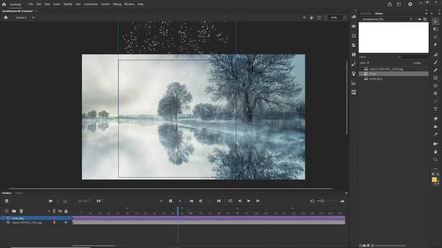Select the Hand tool
Screen dimensions: 442x248
(436, 152)
